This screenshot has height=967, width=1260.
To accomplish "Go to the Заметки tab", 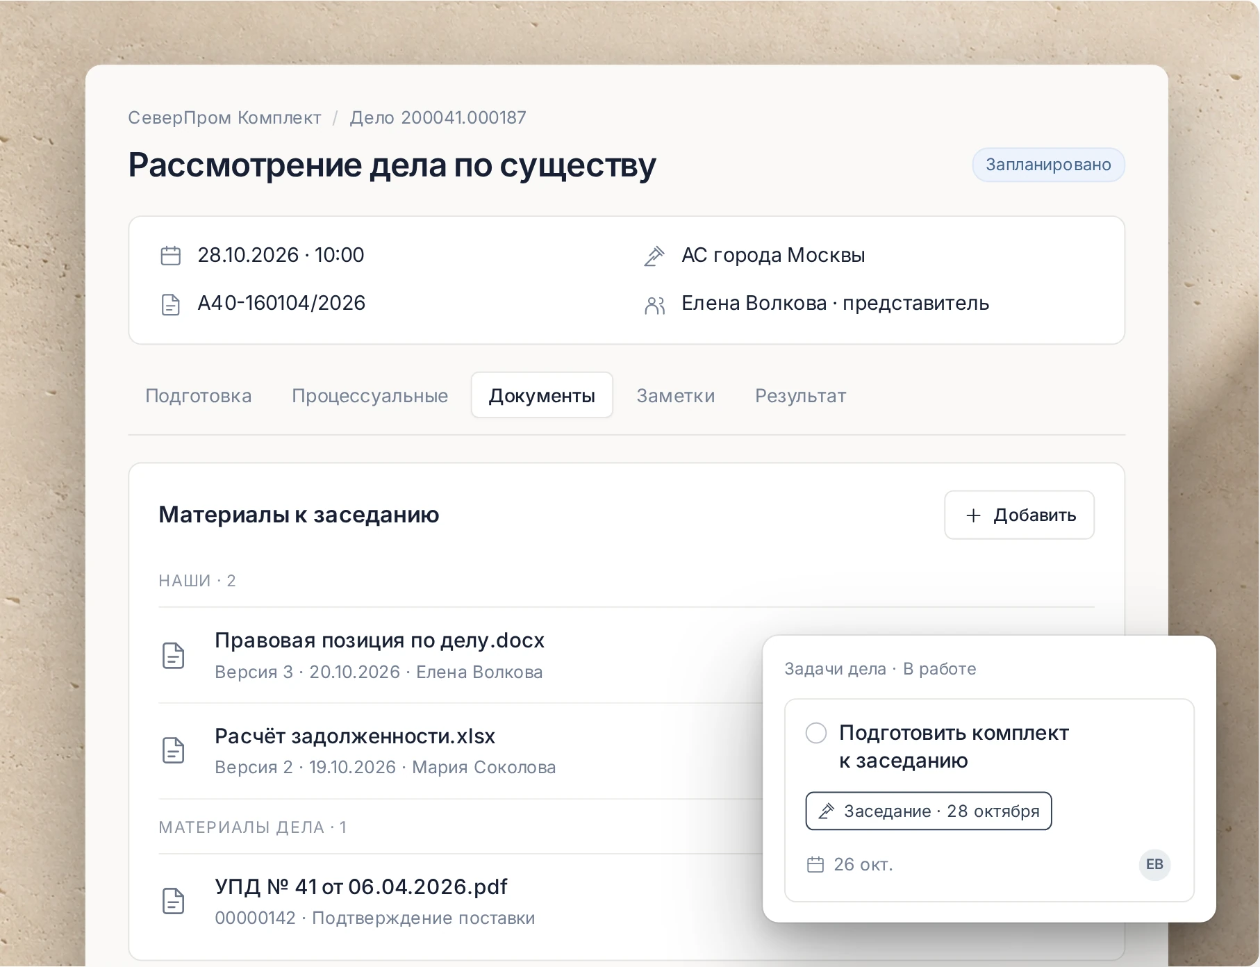I will [x=675, y=395].
